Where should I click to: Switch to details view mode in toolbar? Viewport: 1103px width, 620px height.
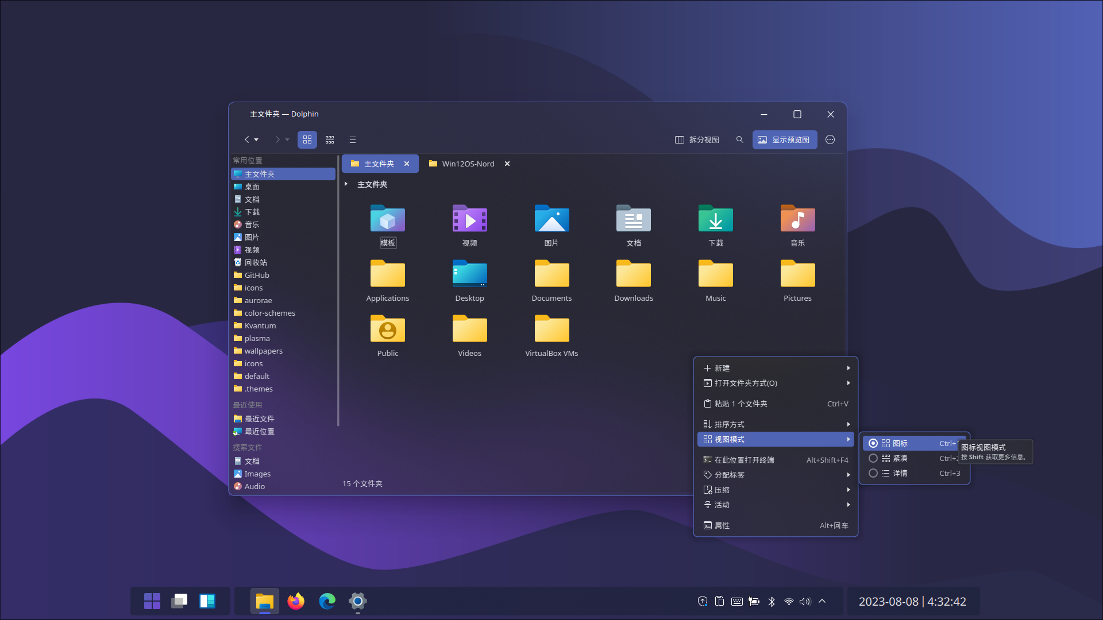pyautogui.click(x=352, y=139)
